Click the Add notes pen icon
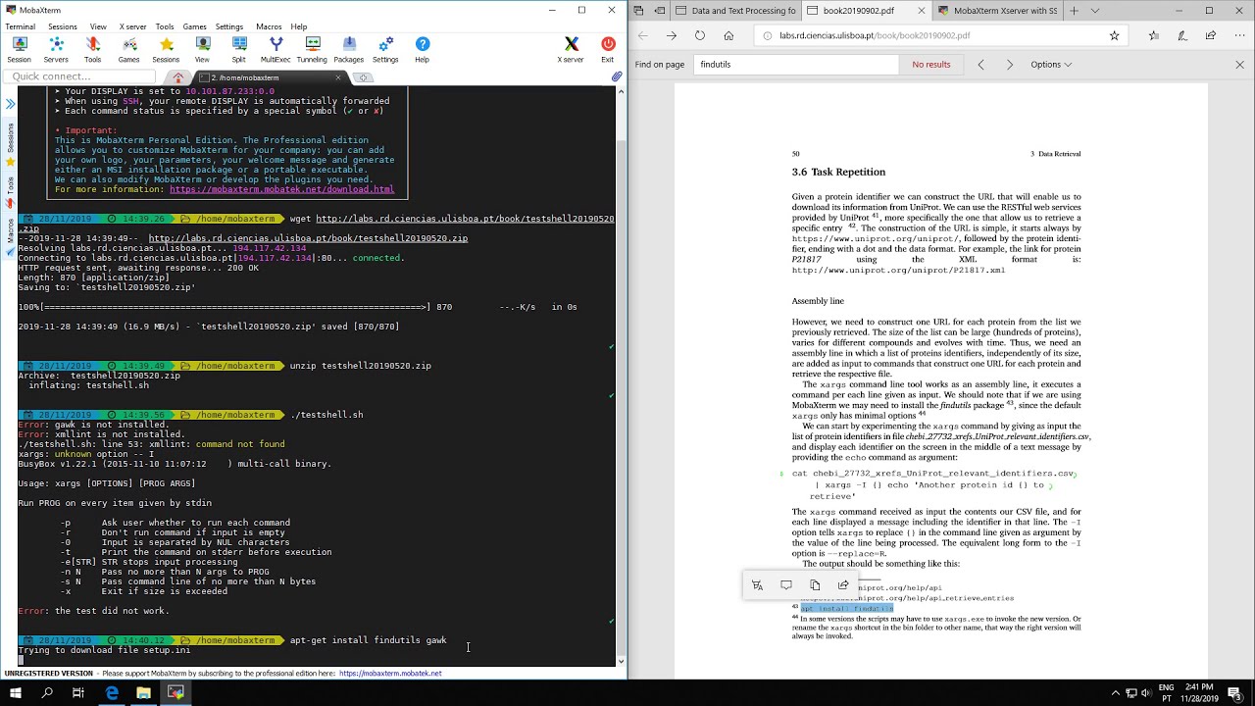Viewport: 1255px width, 706px height. 1182,35
